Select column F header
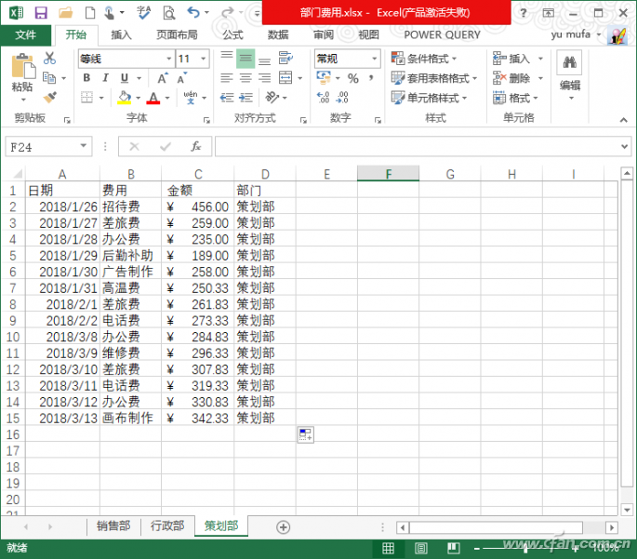 coord(388,174)
